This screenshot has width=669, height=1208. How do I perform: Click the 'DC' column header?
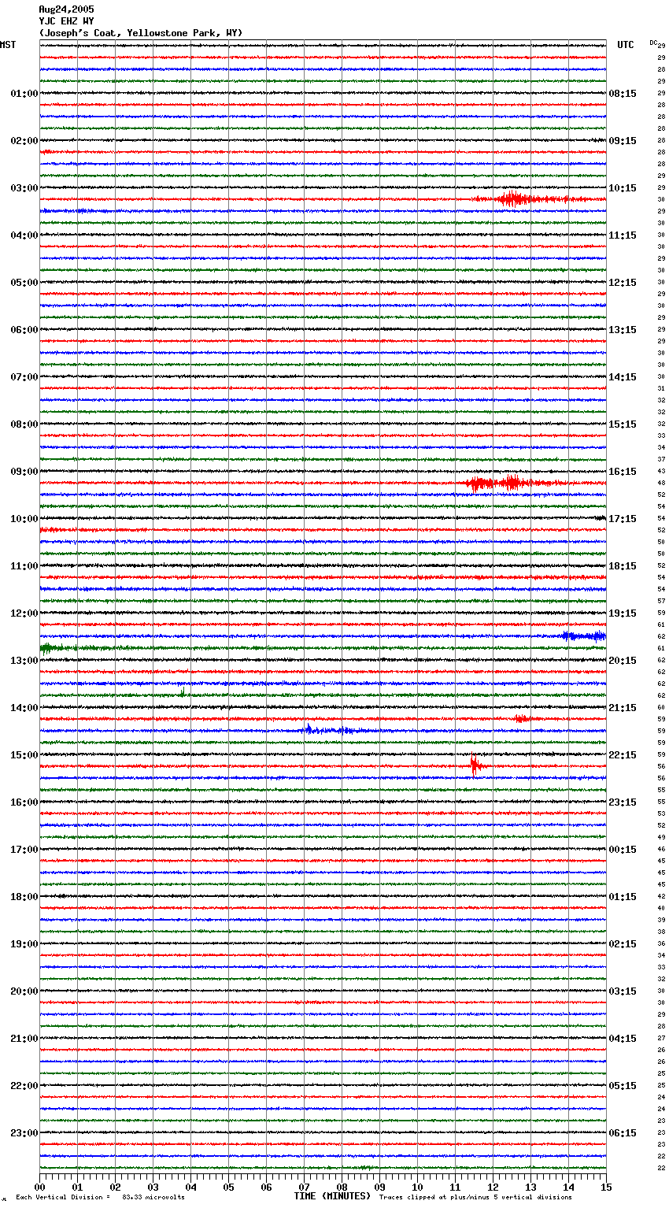pyautogui.click(x=653, y=43)
